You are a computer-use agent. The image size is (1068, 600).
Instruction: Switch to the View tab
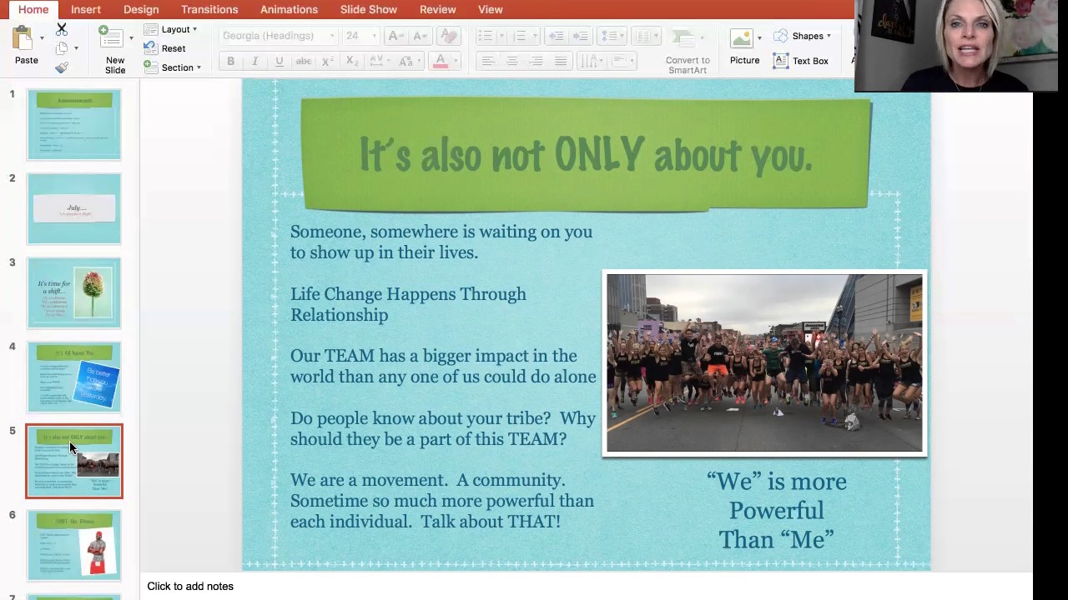[x=491, y=9]
